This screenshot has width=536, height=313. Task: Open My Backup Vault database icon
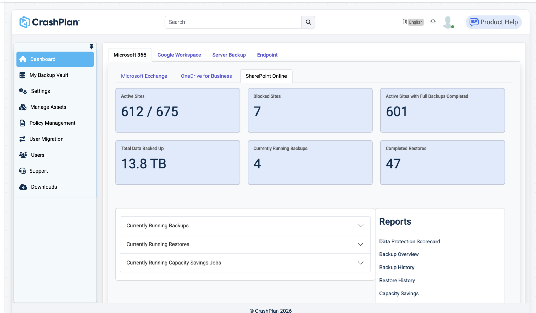coord(23,75)
